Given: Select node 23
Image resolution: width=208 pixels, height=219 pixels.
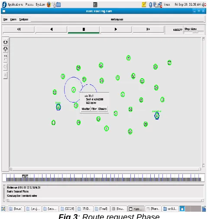Looking at the screenshot, I should point(101,80).
